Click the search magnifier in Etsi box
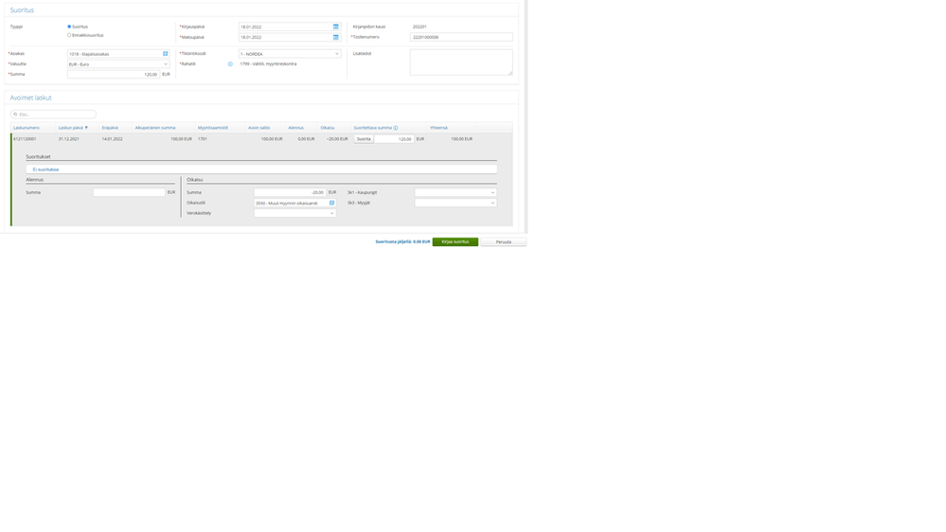 coord(16,114)
